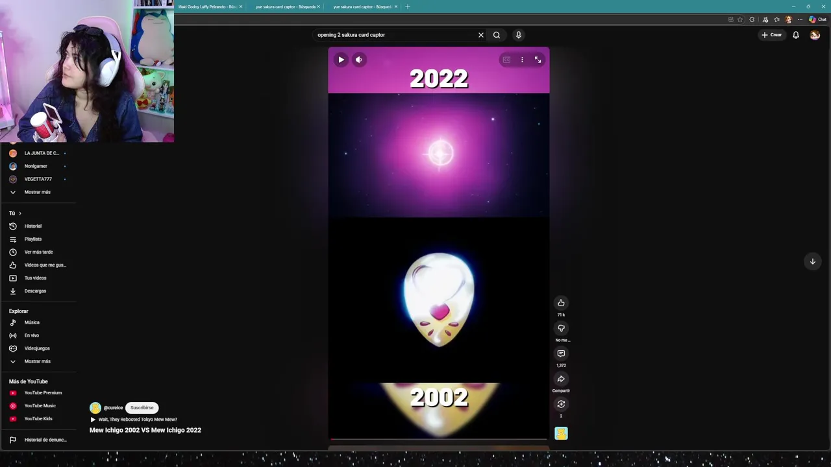Open VEGETTA777 subscription channel
This screenshot has height=467, width=831.
click(38, 179)
